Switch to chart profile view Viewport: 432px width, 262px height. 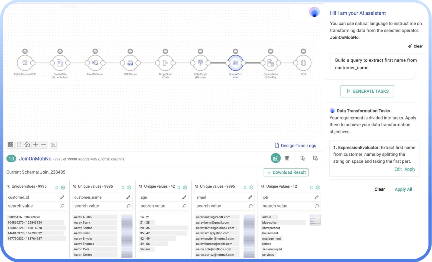pyautogui.click(x=275, y=158)
